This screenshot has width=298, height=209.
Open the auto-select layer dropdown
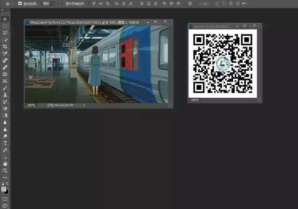coord(48,3)
